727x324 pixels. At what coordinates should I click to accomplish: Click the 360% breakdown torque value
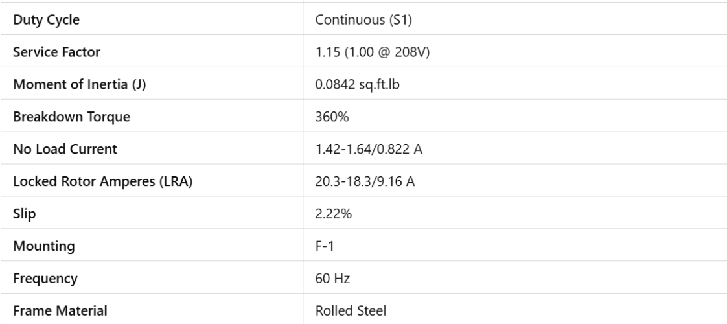329,117
